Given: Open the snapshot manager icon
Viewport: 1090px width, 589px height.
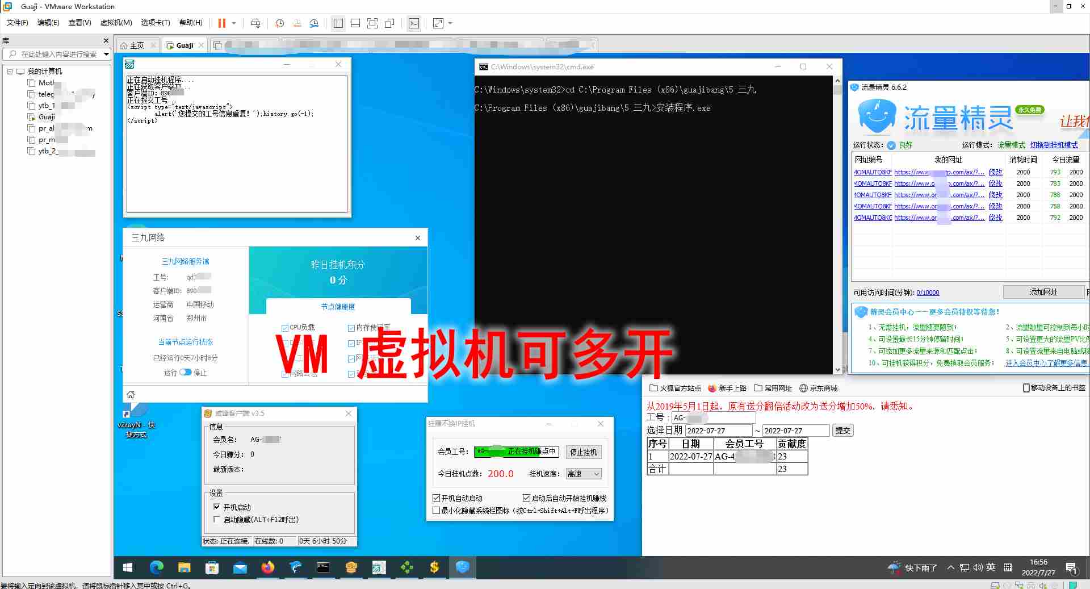Looking at the screenshot, I should [315, 23].
